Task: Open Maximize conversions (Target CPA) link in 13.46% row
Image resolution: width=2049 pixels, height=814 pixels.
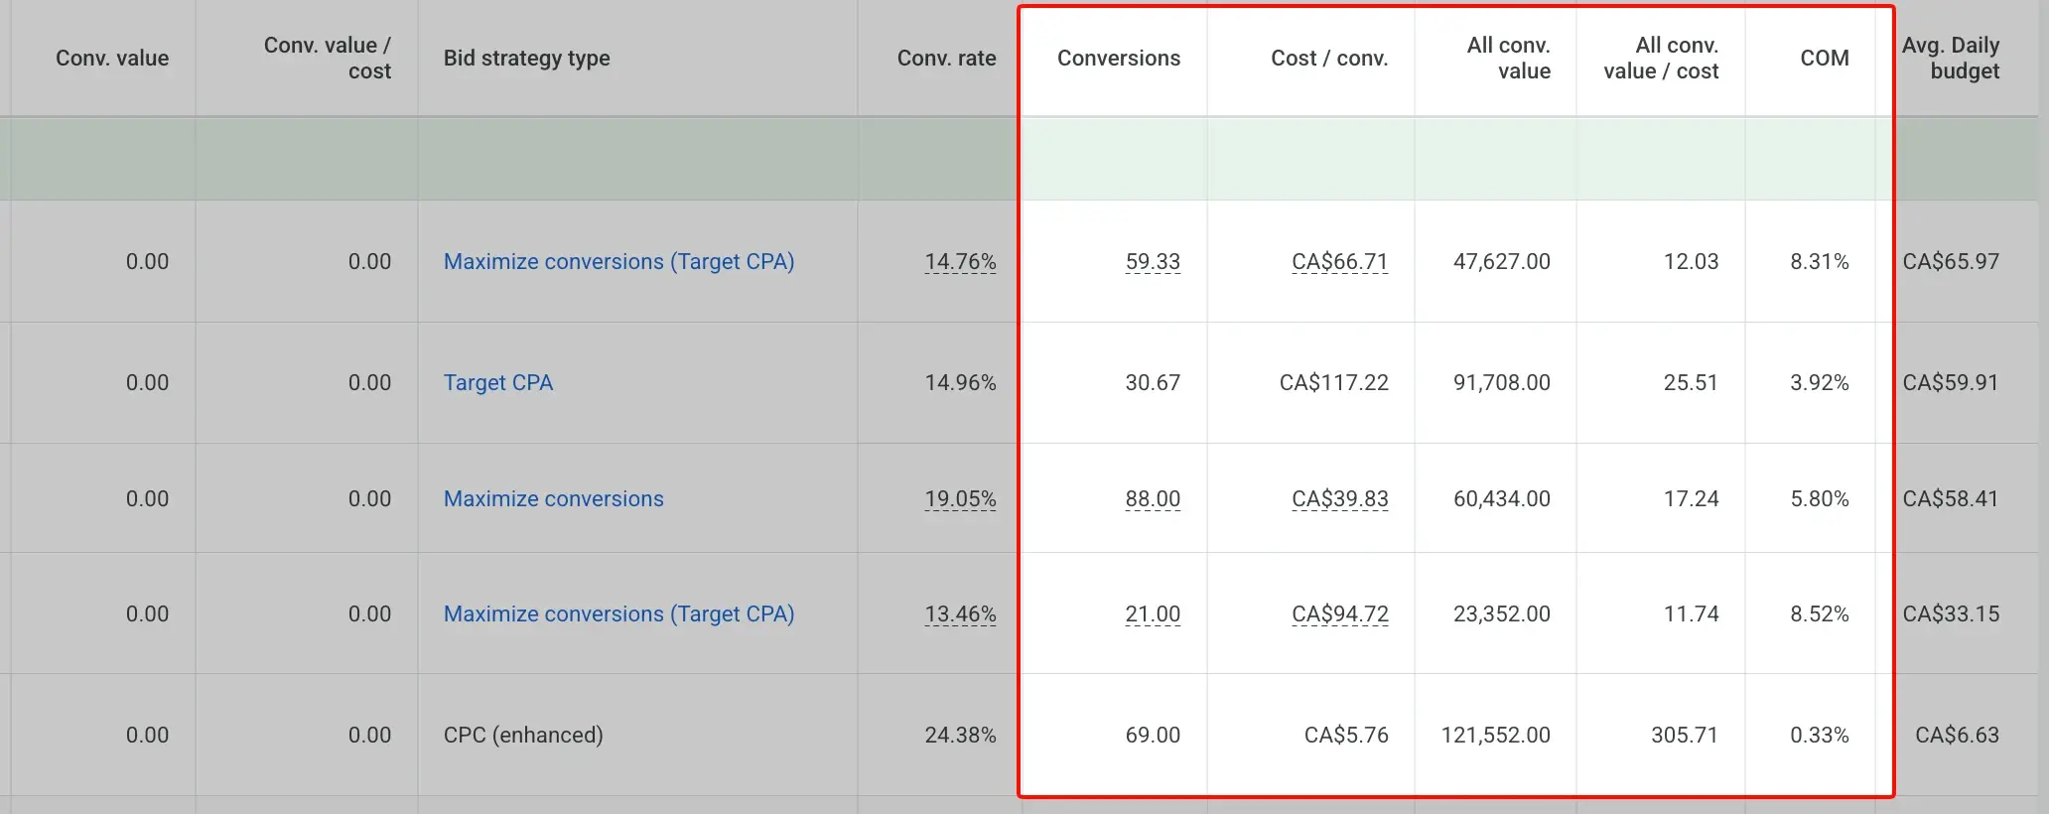Action: click(618, 613)
